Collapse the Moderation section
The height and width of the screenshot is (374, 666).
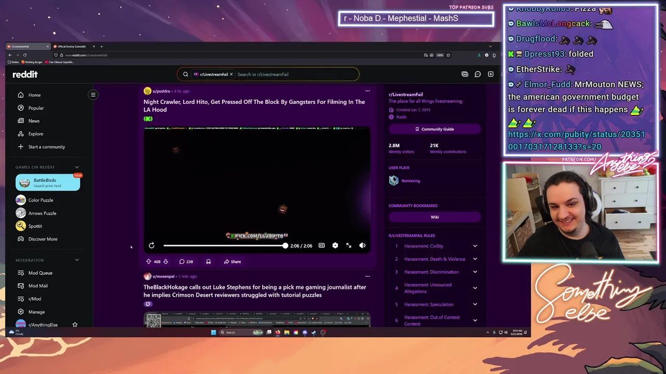pos(77,260)
